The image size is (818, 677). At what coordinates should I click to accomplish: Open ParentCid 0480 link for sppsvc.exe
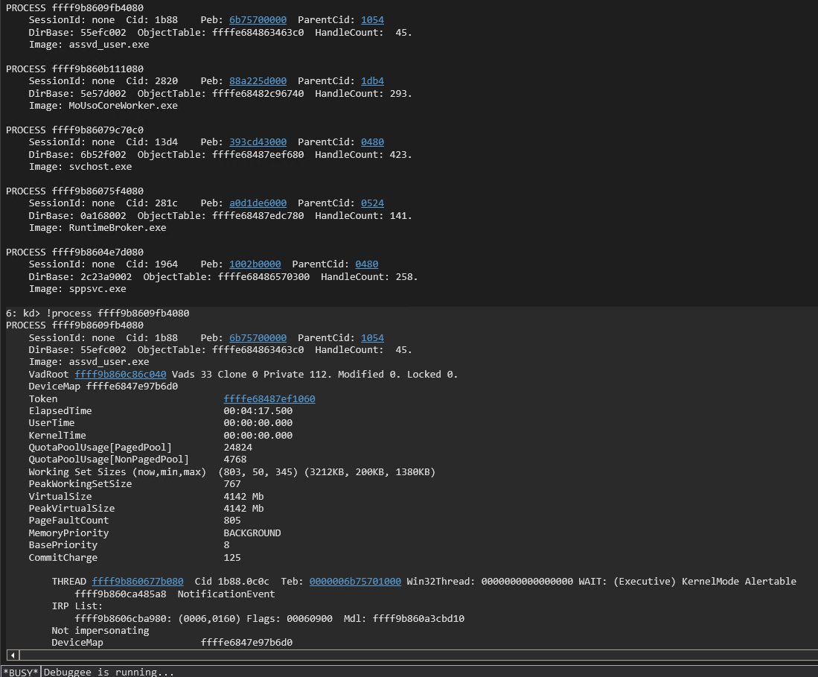366,264
